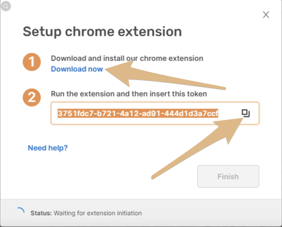This screenshot has width=282, height=227.
Task: Close the setup dialog with X
Action: point(266,15)
